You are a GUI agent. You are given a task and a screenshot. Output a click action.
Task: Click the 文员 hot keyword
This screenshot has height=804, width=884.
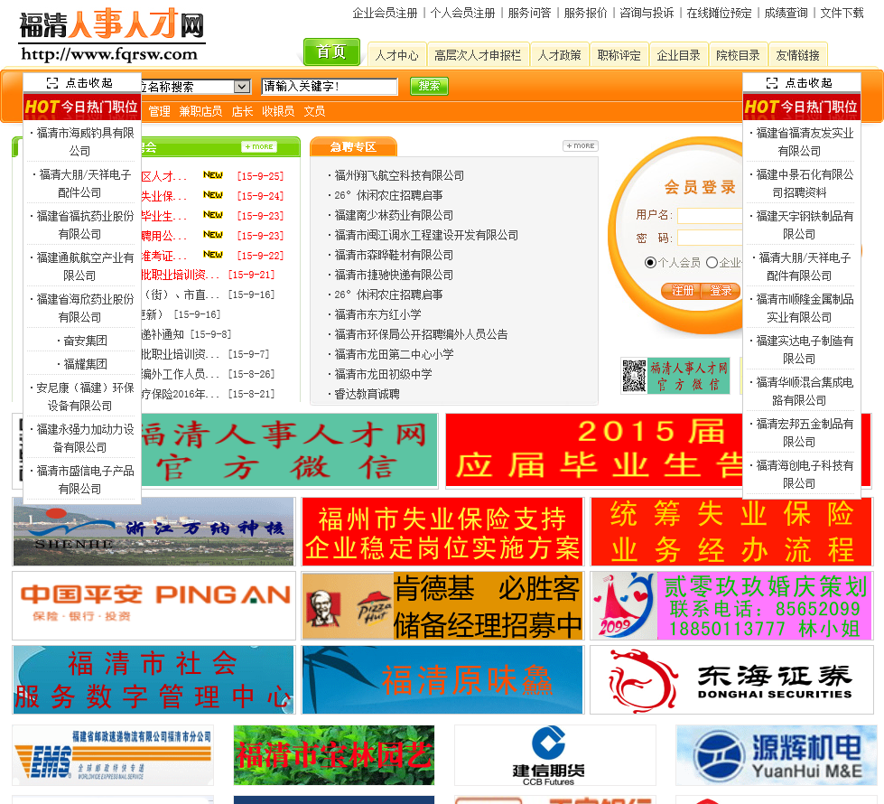click(314, 111)
